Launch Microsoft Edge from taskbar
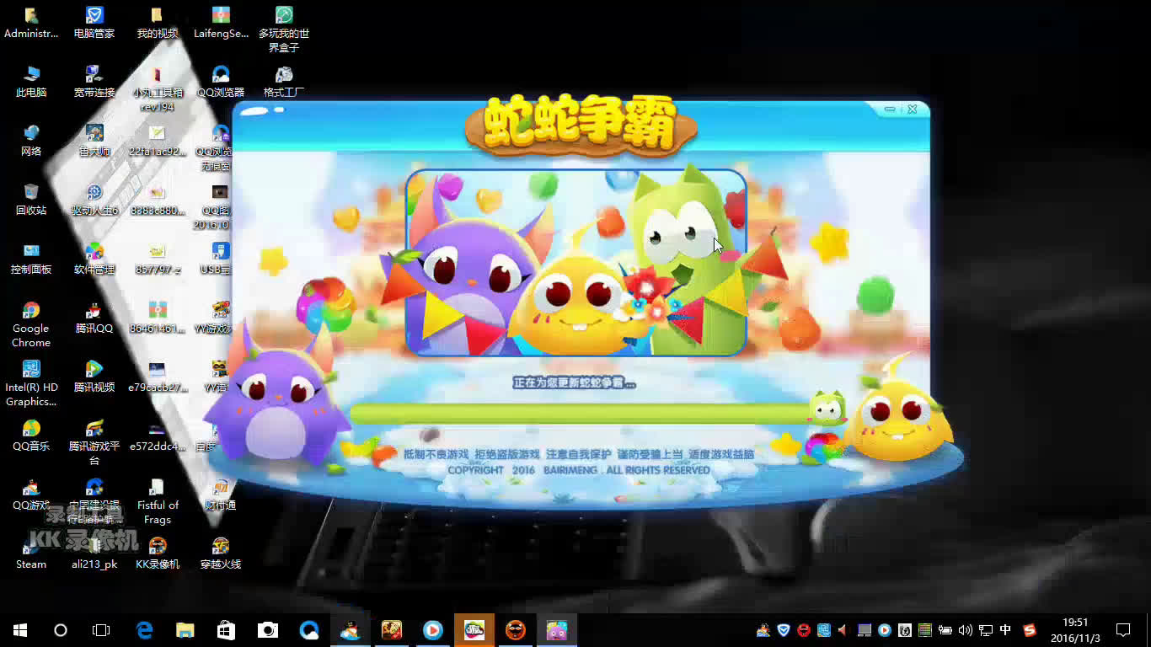 point(144,630)
